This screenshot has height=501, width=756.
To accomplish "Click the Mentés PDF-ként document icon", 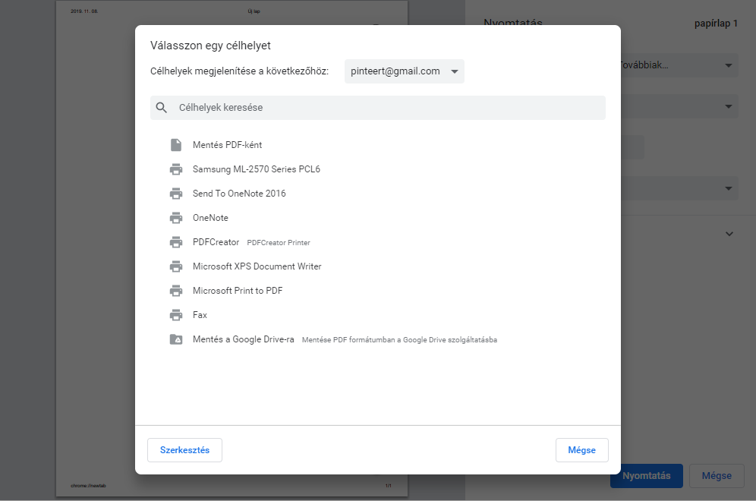I will point(176,145).
